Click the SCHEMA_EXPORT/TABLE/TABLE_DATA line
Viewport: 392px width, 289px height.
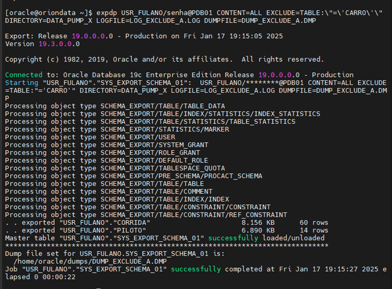162,106
